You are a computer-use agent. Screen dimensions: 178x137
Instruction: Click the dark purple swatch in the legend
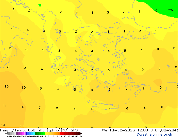click(x=17, y=133)
